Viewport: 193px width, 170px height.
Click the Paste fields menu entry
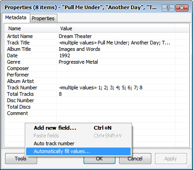tap(78, 136)
